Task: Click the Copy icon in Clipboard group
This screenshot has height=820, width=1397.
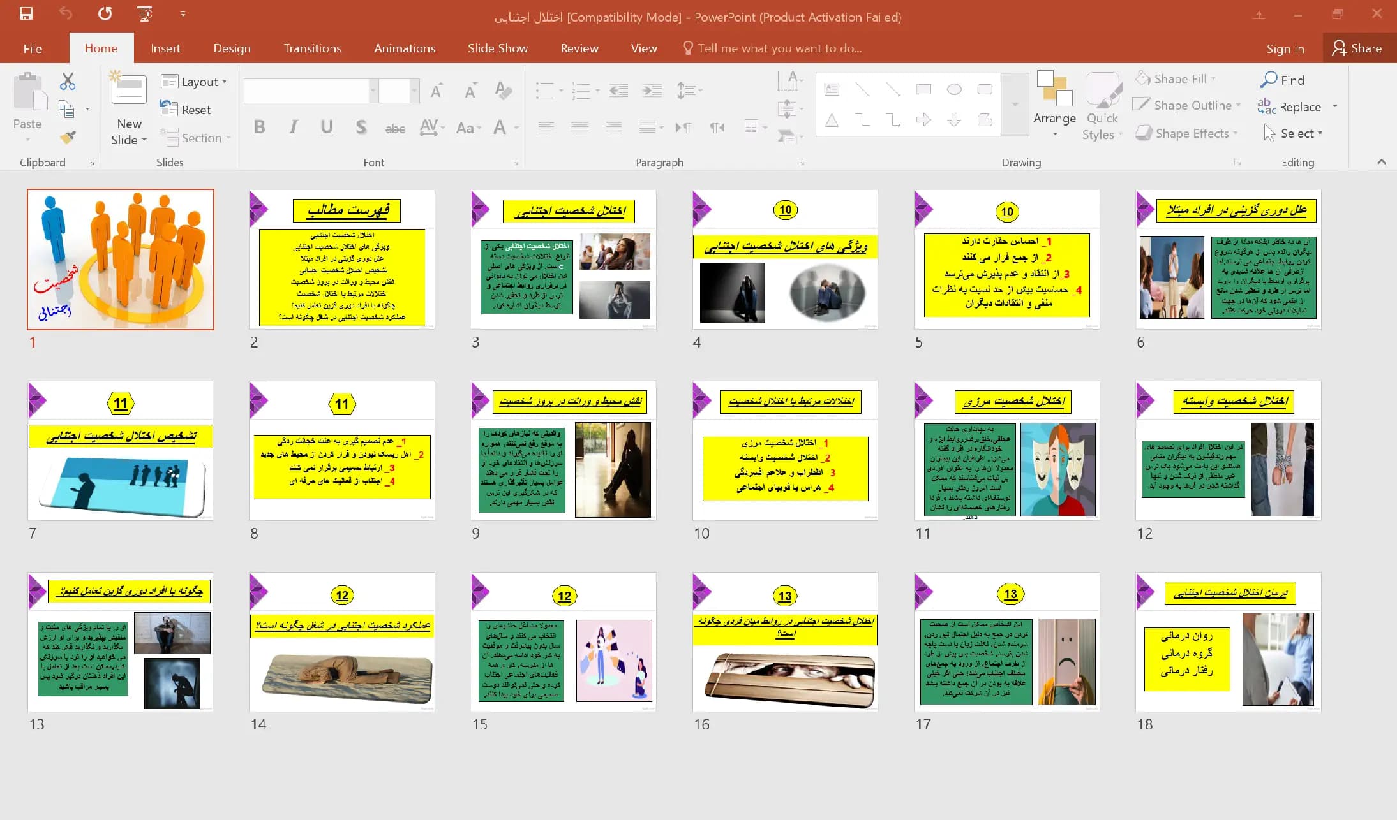Action: pos(66,109)
